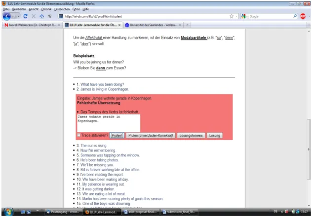This screenshot has height=217, width=312.
Task: Open exercise 11 My patience is wearing out
Action: 103,184
